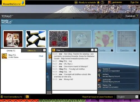140x102 pixels.
Task: Click the lock icon next to Conta
Action: pyautogui.click(x=112, y=50)
